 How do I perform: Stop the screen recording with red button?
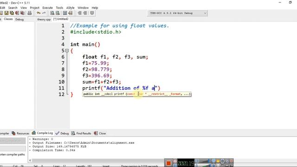click(x=168, y=163)
